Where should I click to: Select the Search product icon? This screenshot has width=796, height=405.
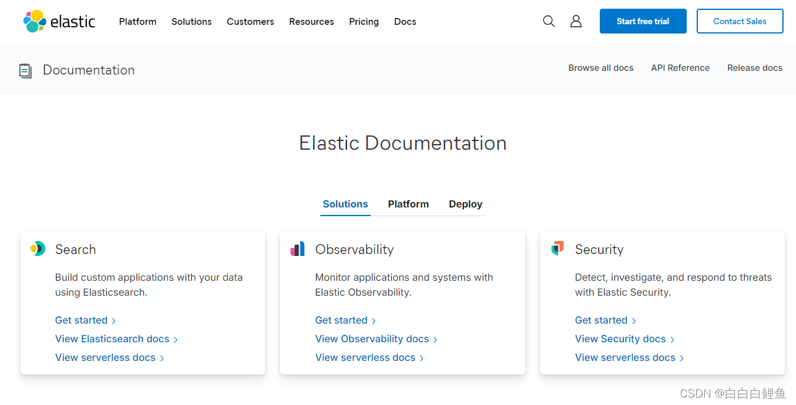click(37, 248)
